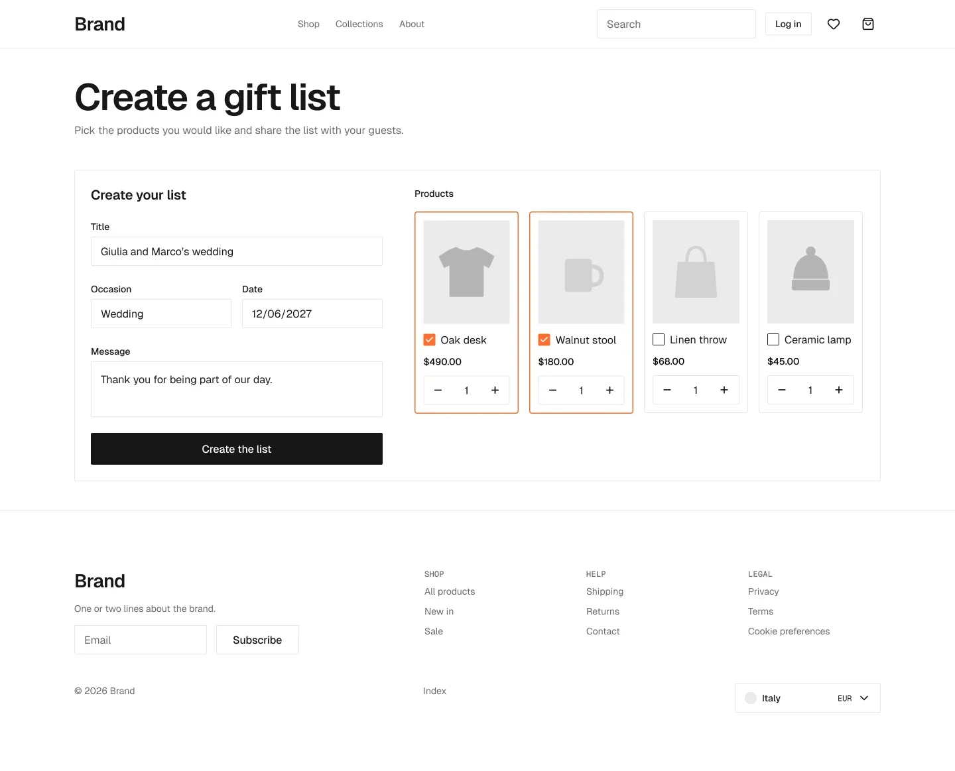
Task: Click the Oak desk t-shirt image
Action: [x=467, y=272]
